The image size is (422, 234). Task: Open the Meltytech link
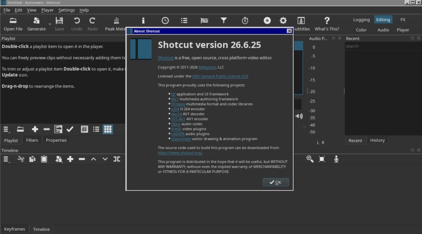(207, 67)
